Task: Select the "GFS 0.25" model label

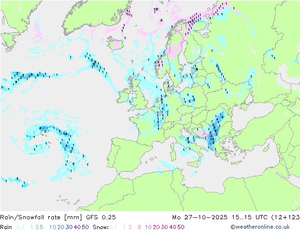Action: click(x=101, y=217)
